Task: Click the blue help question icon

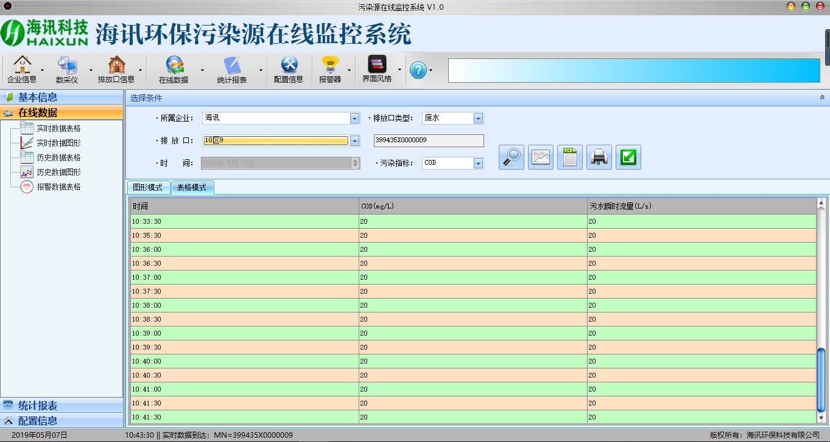Action: (x=418, y=70)
